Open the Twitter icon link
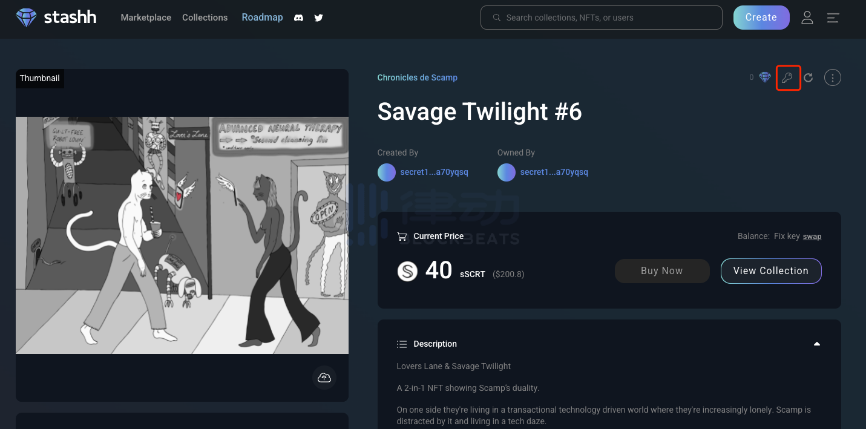The height and width of the screenshot is (429, 866). (x=318, y=18)
